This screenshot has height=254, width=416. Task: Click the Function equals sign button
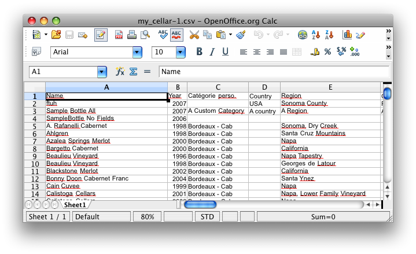click(x=147, y=71)
